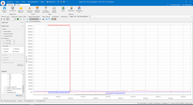The height and width of the screenshot is (105, 193).
Task: Select Часовые data type
Action: (x=3, y=51)
